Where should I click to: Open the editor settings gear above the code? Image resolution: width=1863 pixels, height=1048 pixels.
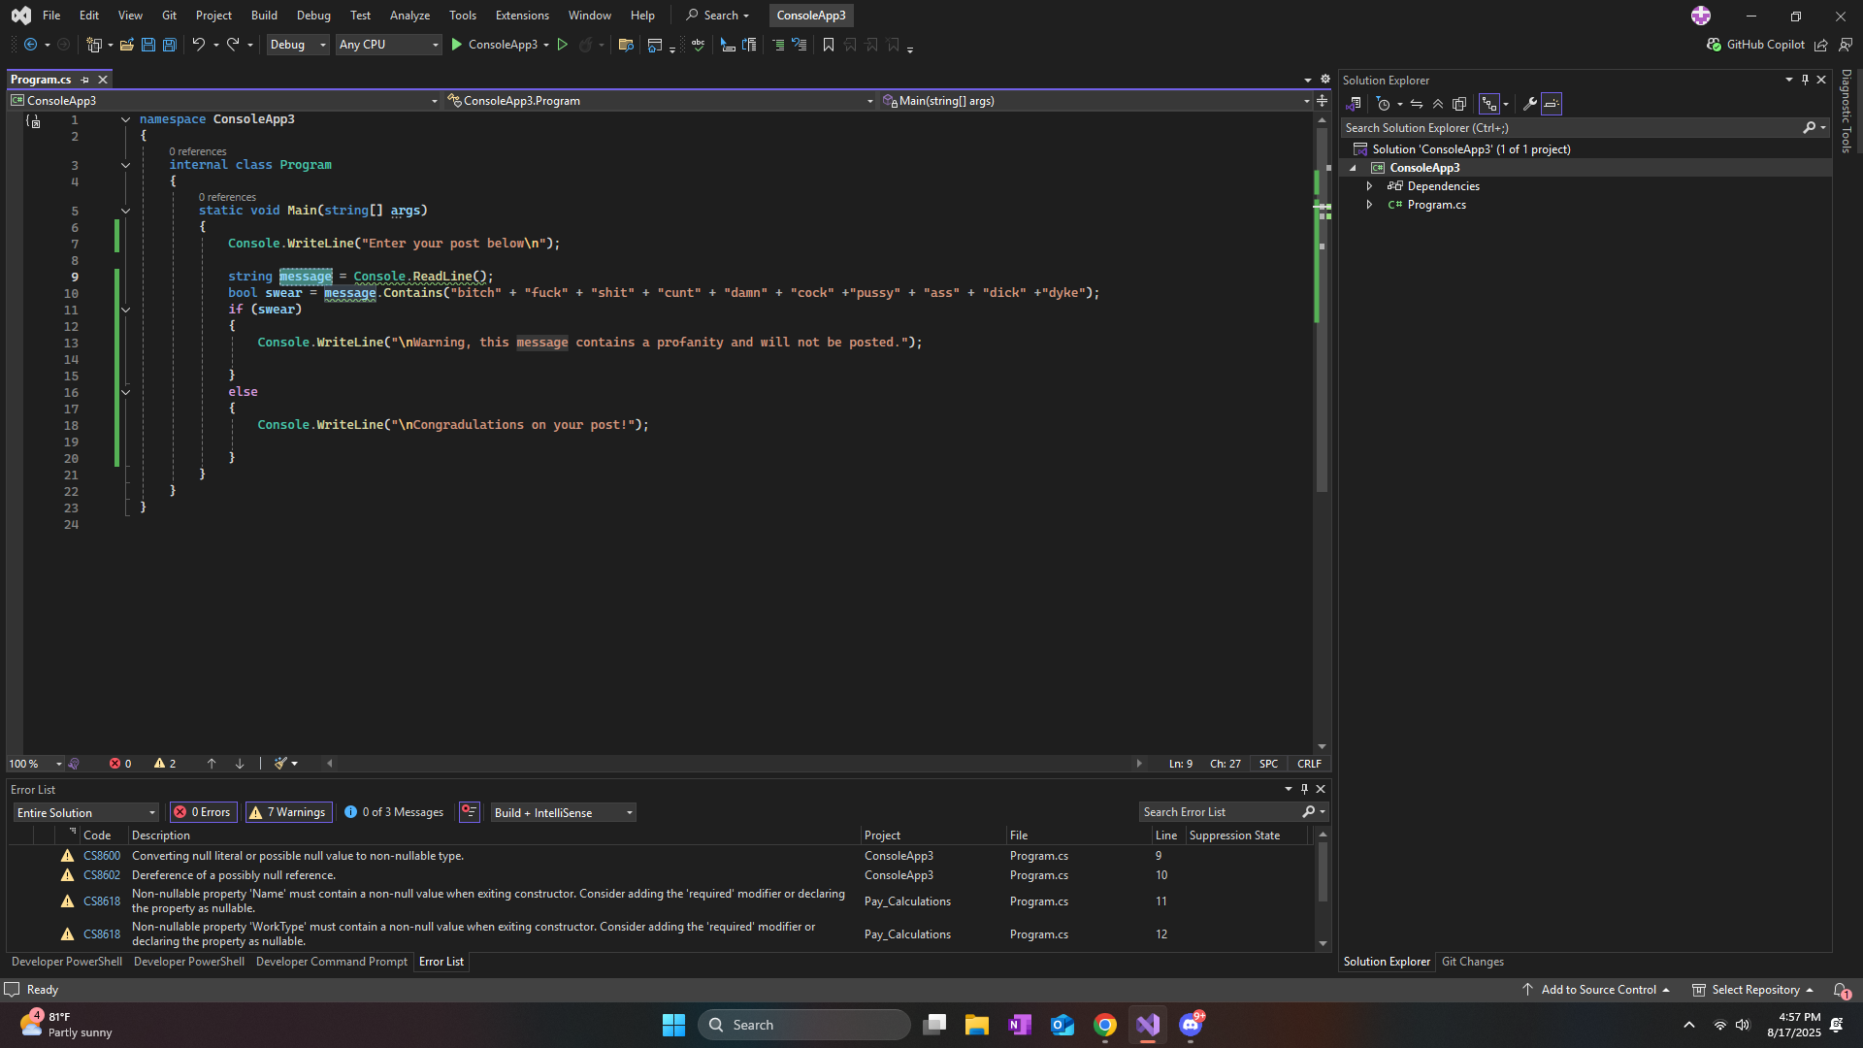1325,80
